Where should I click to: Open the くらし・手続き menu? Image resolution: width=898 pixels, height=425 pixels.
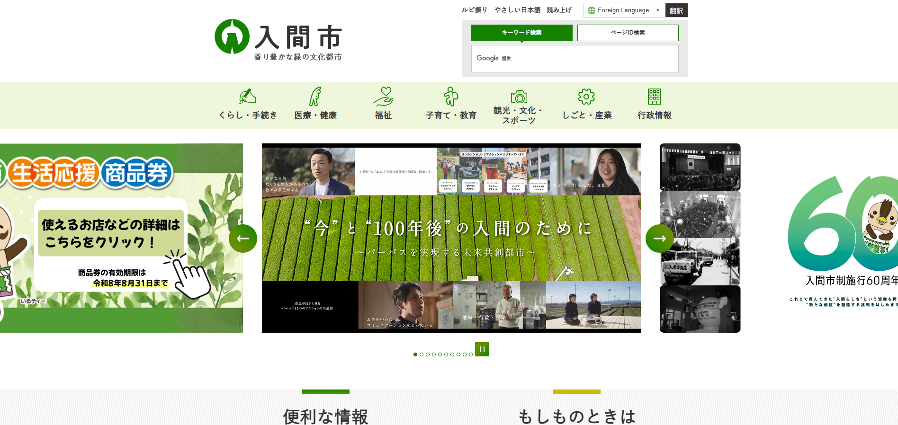click(x=248, y=105)
